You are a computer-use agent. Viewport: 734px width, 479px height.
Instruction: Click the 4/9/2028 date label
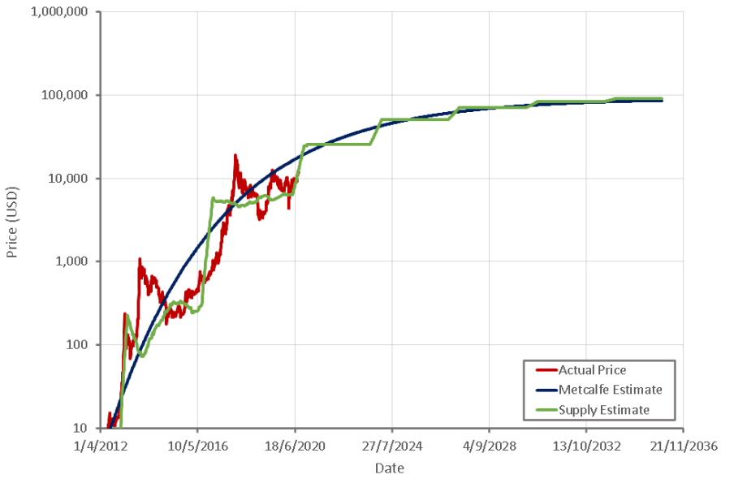tap(489, 446)
